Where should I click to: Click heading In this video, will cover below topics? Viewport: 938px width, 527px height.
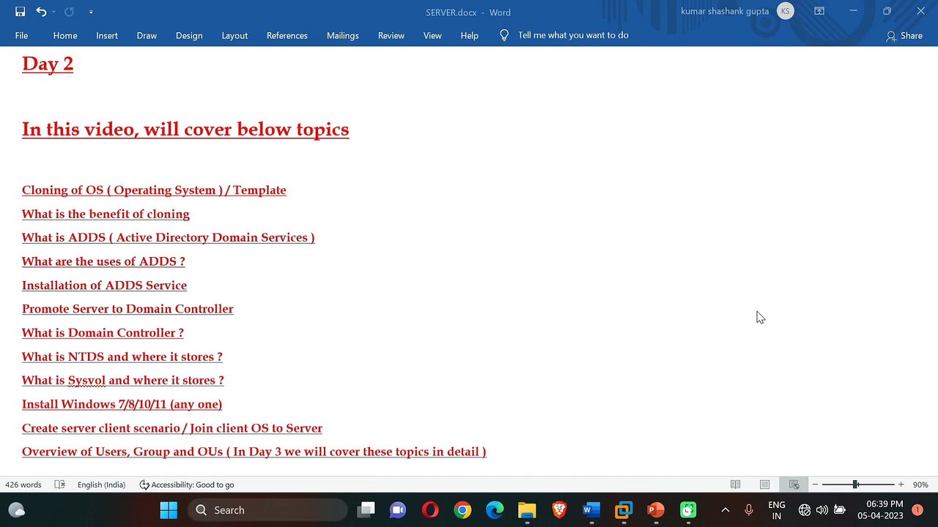tap(185, 130)
